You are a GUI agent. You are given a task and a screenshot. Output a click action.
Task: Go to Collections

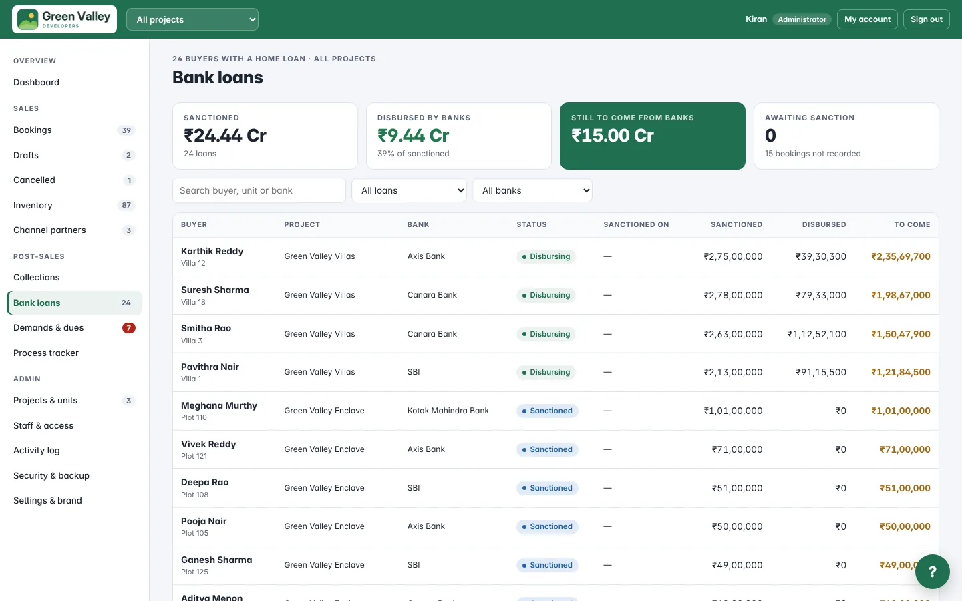click(x=74, y=278)
